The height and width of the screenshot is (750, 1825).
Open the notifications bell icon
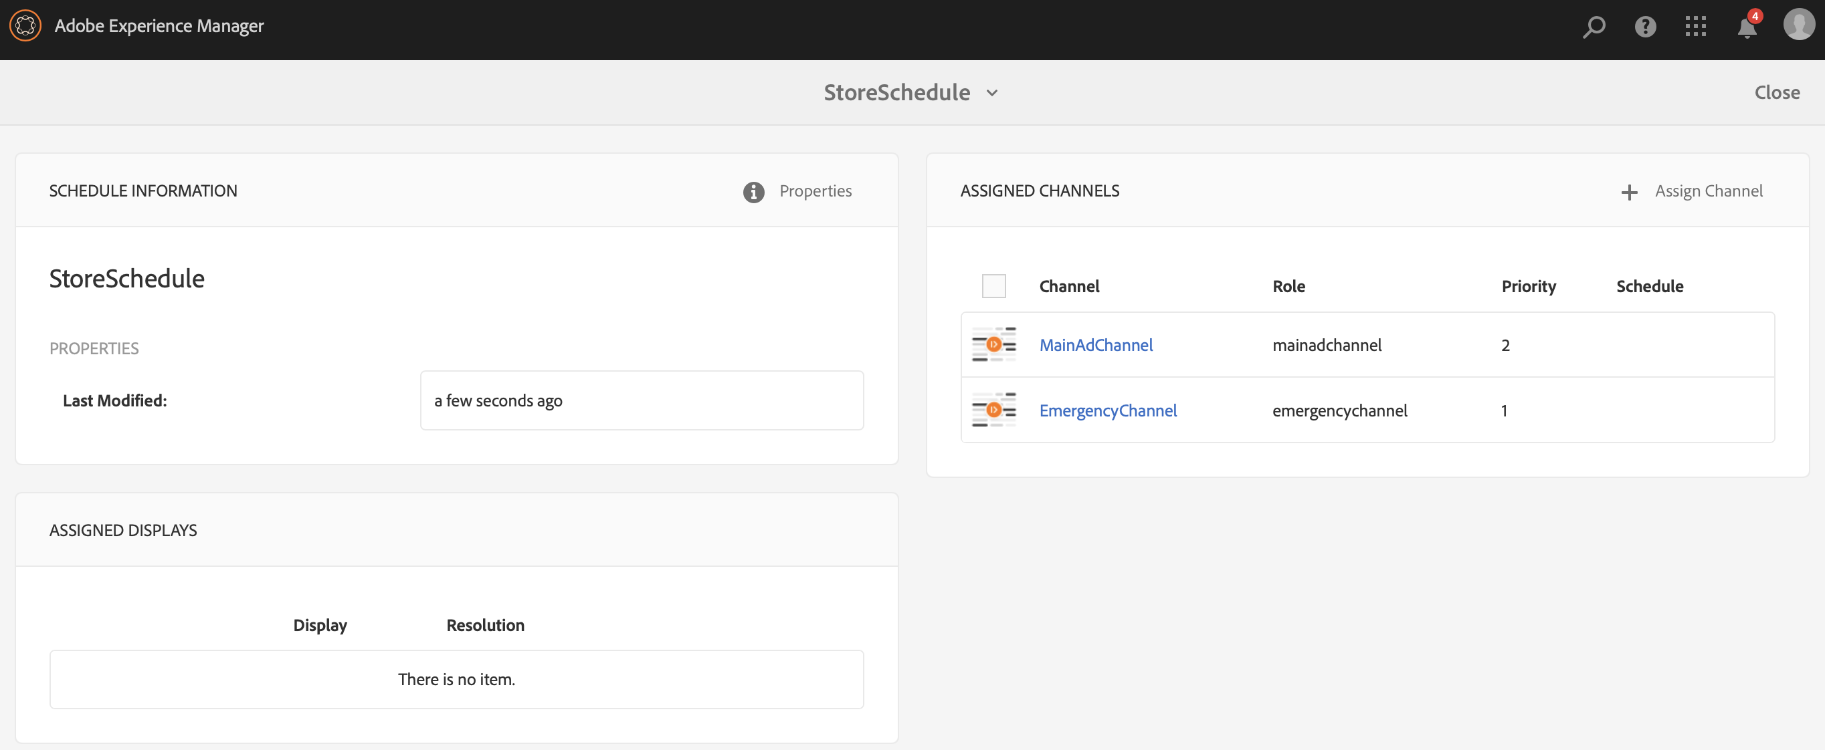point(1746,28)
